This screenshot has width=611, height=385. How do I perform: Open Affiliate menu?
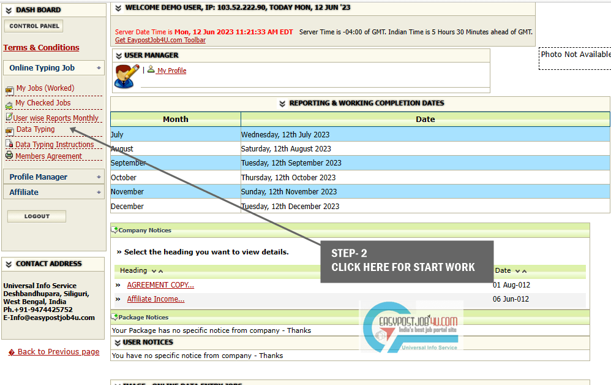click(x=54, y=192)
